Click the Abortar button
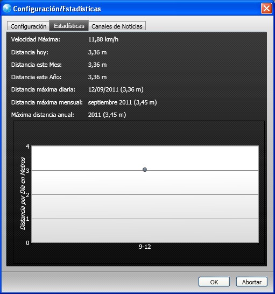This screenshot has height=294, width=275. point(251,282)
